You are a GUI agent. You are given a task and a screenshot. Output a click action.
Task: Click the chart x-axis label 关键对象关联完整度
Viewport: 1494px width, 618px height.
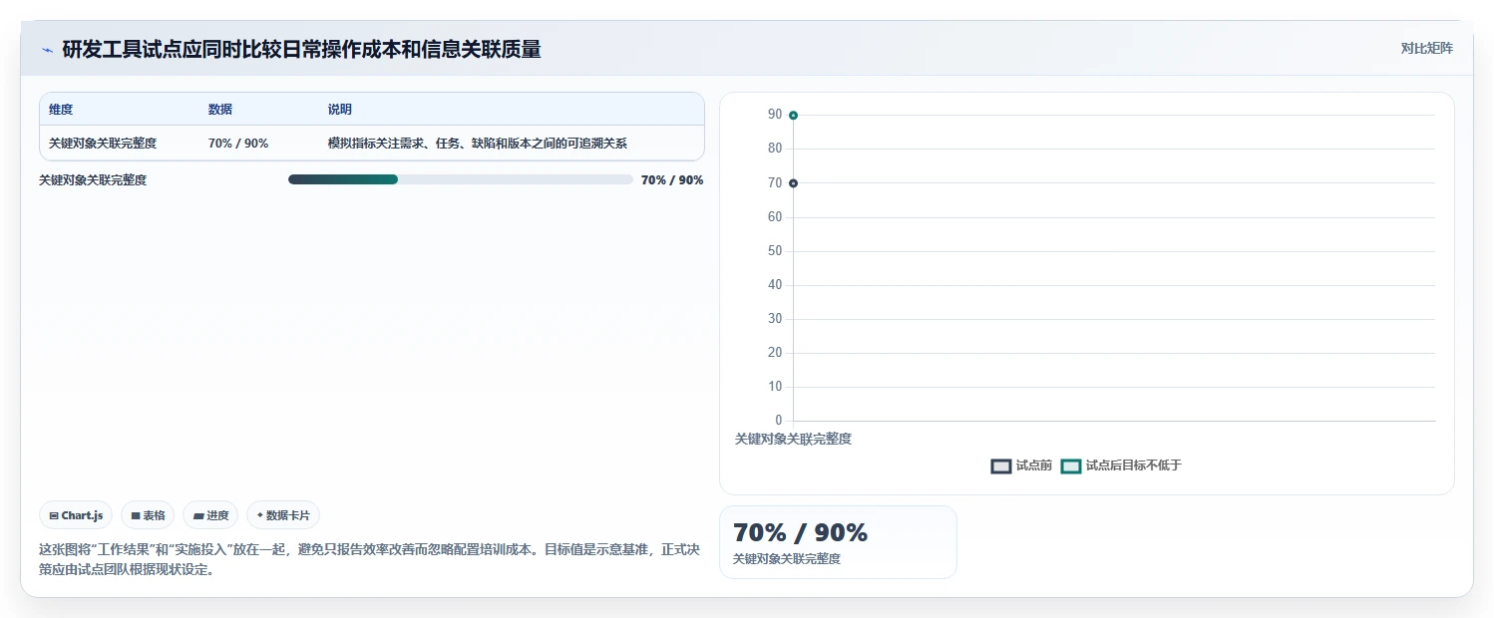(x=793, y=439)
